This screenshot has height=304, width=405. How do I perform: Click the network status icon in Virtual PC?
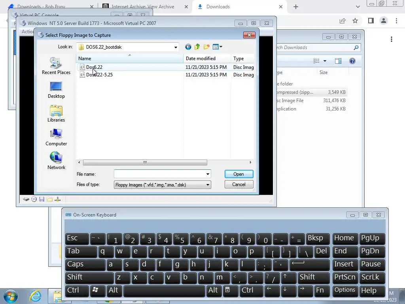pyautogui.click(x=58, y=199)
